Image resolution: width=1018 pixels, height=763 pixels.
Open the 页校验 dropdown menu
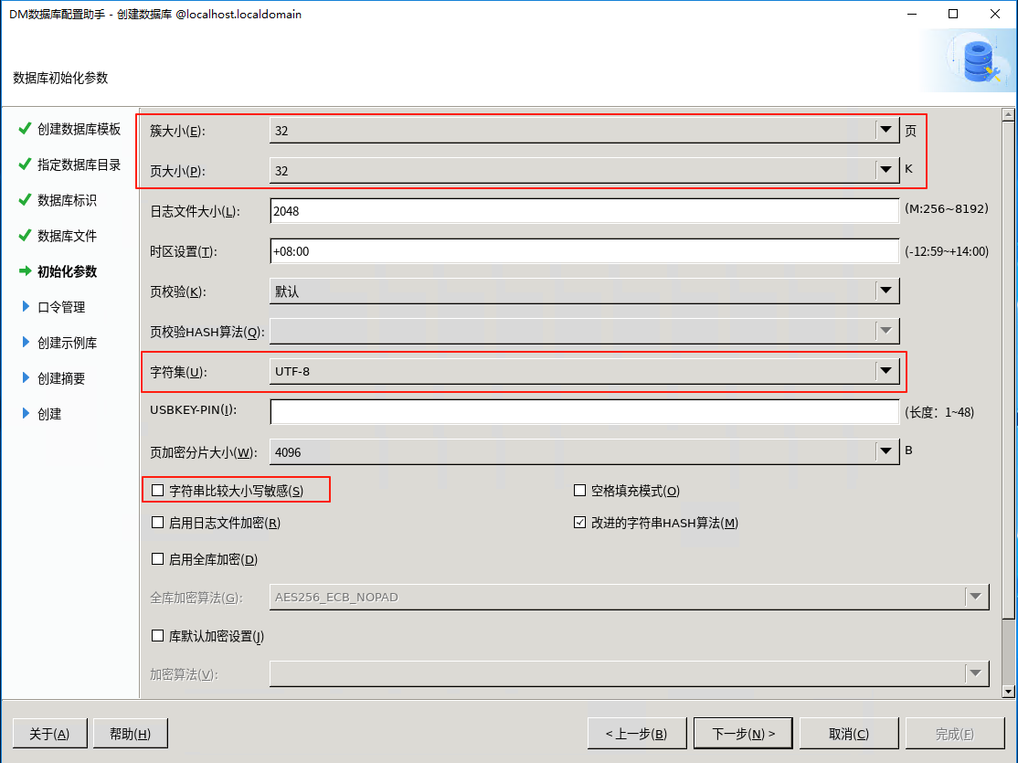pos(885,291)
